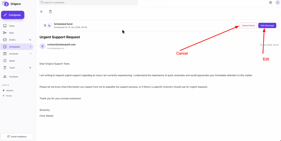
Task: Click the Drafts count 13
Action: pyautogui.click(x=30, y=40)
